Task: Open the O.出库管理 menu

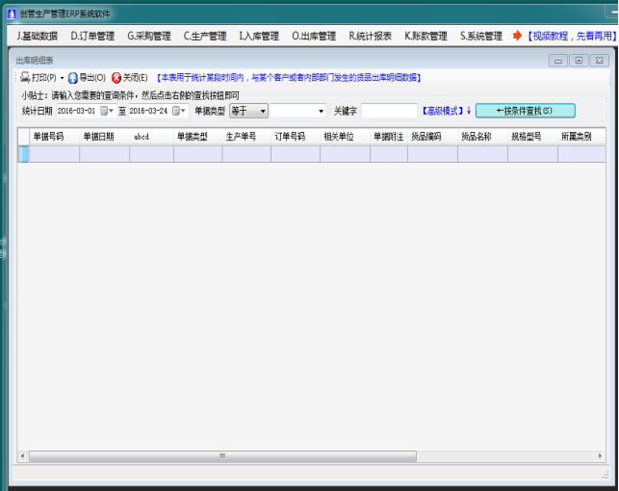Action: point(314,36)
